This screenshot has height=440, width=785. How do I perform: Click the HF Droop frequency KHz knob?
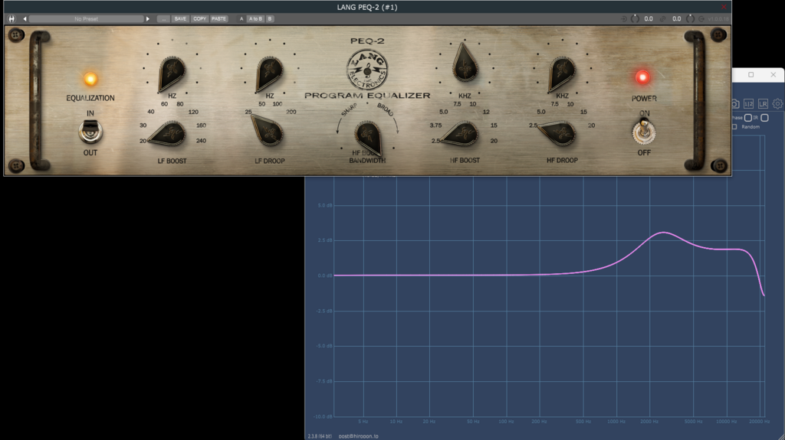(x=562, y=73)
